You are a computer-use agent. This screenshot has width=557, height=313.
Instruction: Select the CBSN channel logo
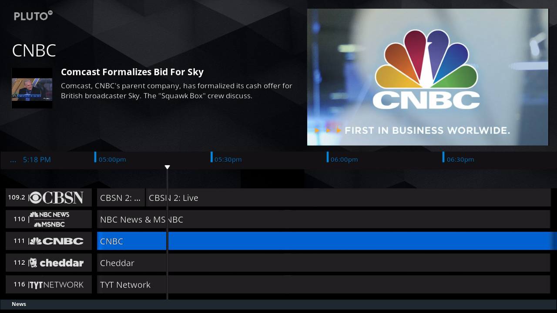[x=57, y=198]
